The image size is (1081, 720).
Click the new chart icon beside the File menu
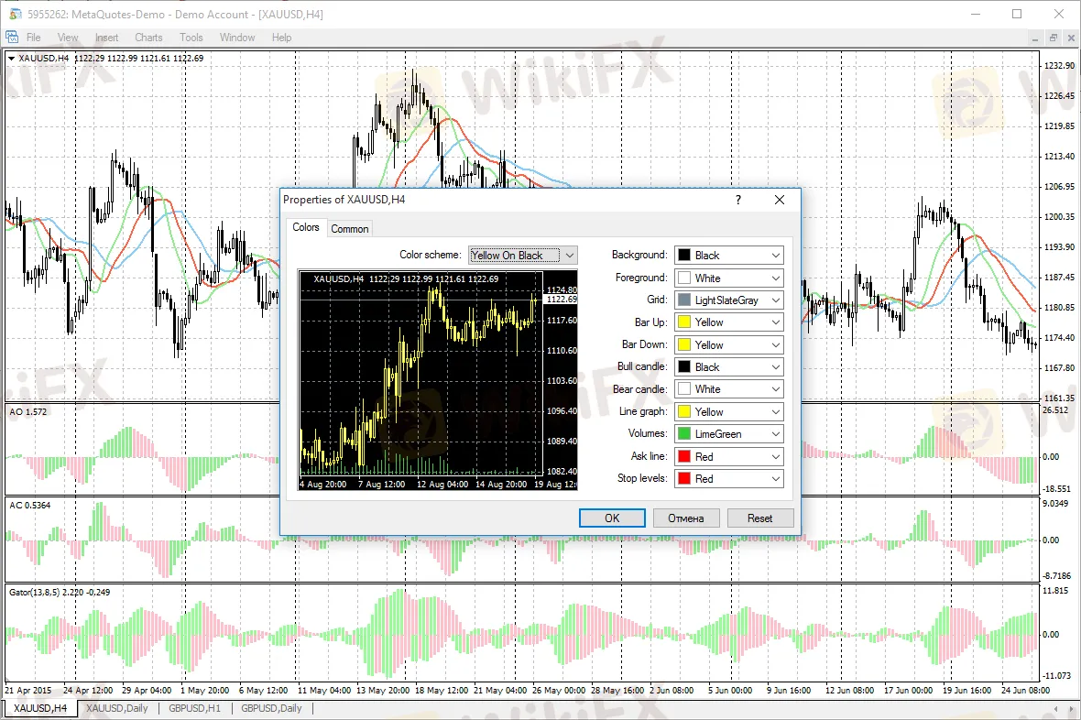click(12, 37)
